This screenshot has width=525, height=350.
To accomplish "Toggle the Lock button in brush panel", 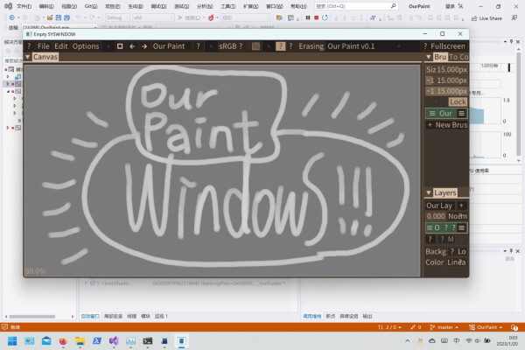I will [458, 101].
